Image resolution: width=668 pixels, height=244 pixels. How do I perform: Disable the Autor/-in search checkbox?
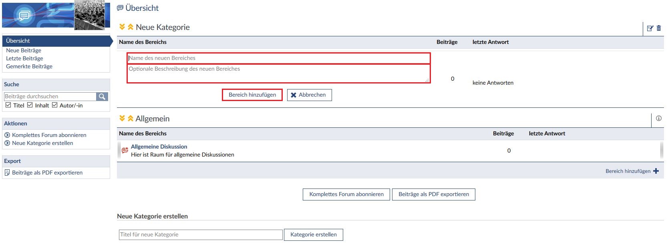[55, 105]
